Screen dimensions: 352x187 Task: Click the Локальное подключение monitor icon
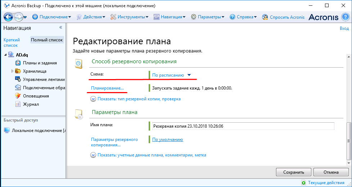(7, 131)
